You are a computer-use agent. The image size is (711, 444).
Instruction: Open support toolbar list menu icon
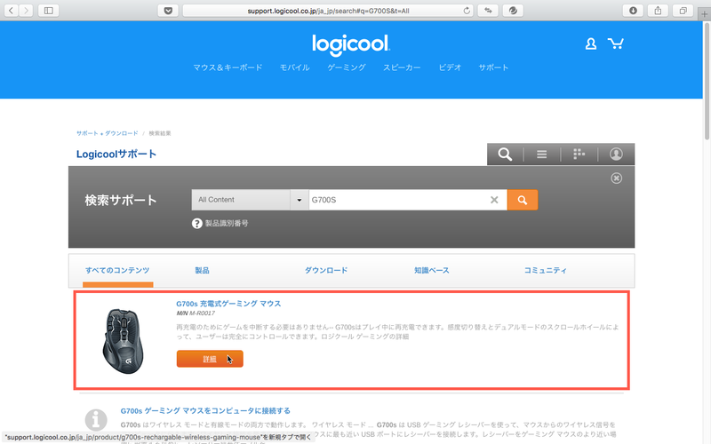[x=541, y=154]
